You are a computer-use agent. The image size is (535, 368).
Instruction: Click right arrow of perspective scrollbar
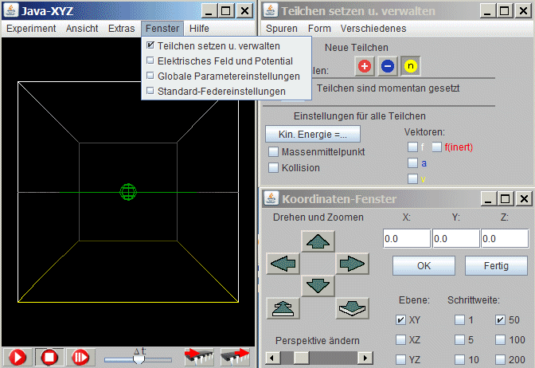[x=365, y=358]
